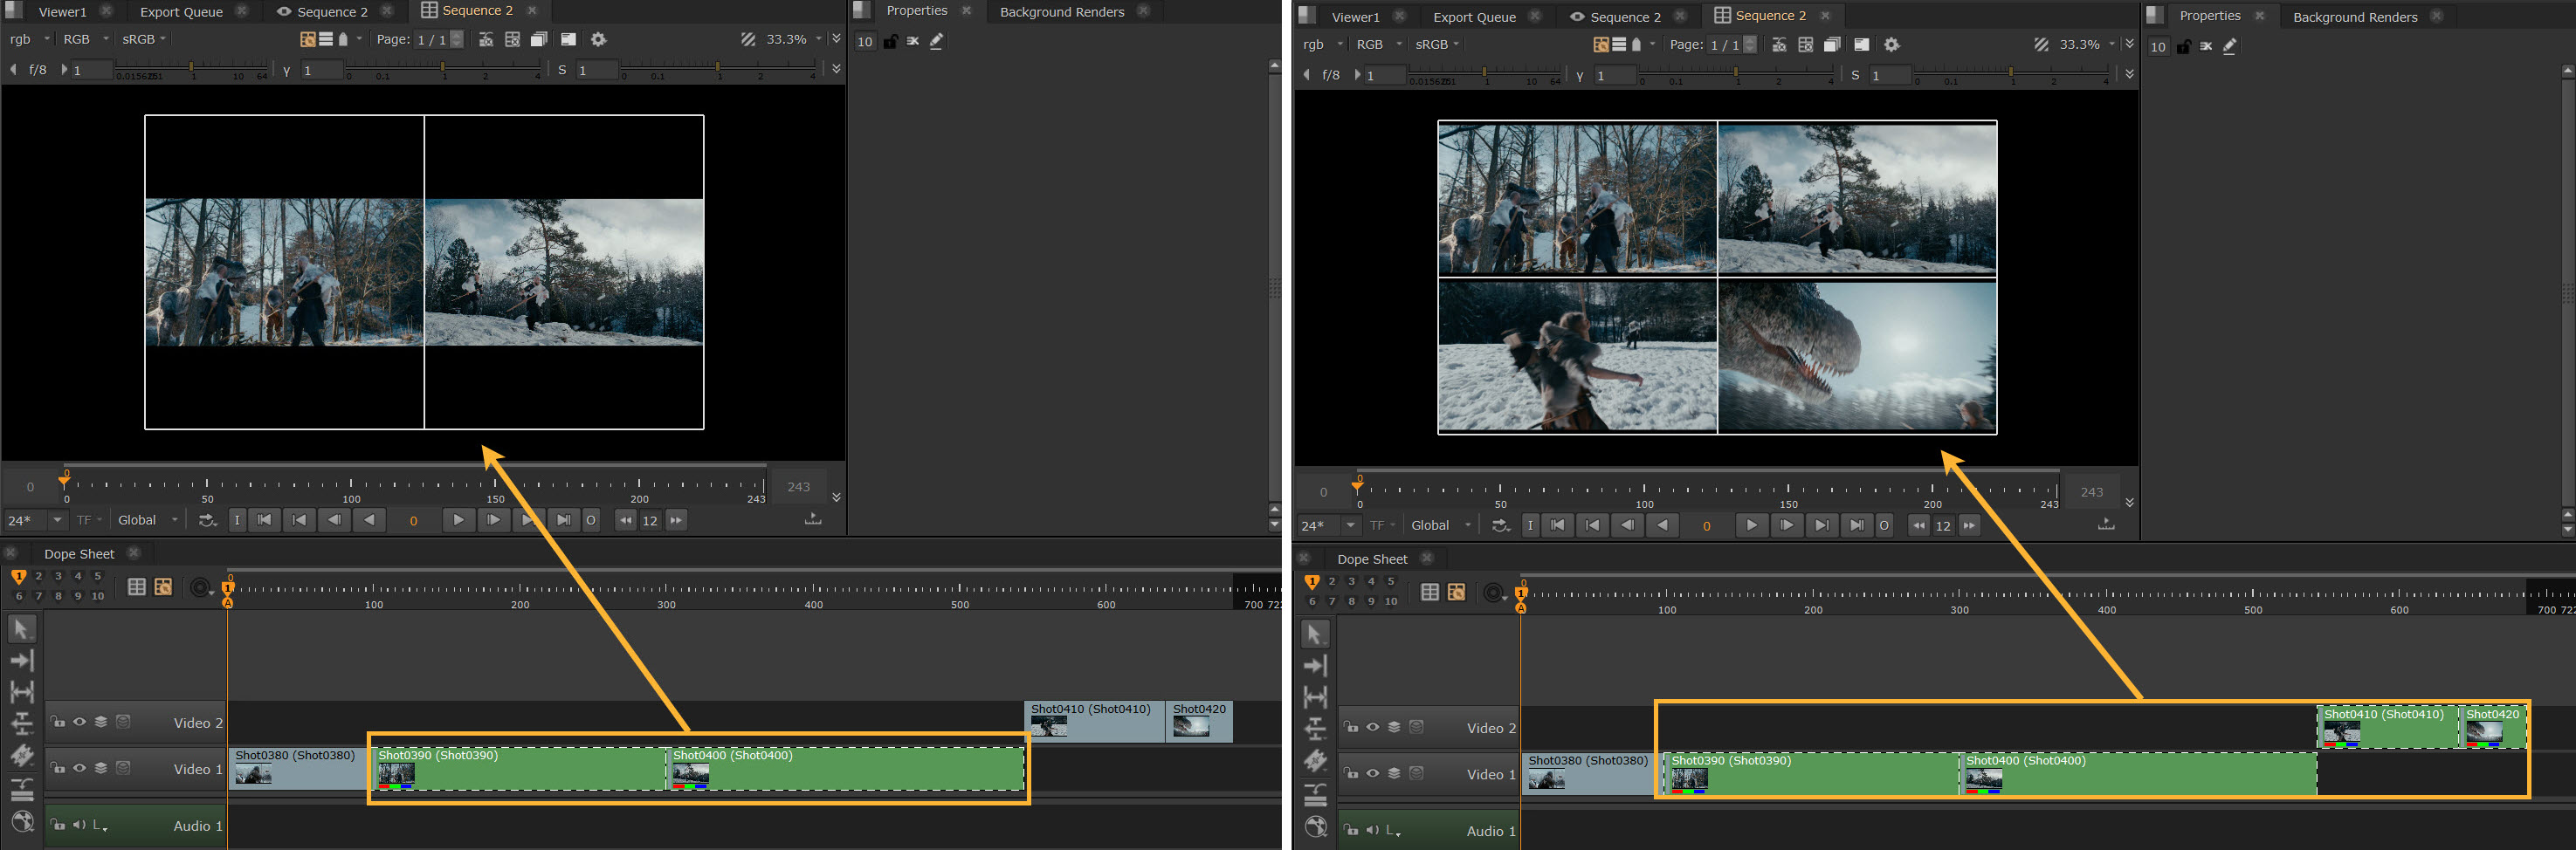Click the pencil icon in right Properties panel
The width and height of the screenshot is (2576, 850).
2229,46
